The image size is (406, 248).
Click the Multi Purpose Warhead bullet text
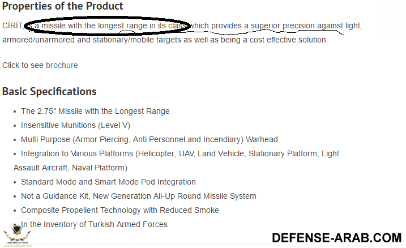(149, 139)
